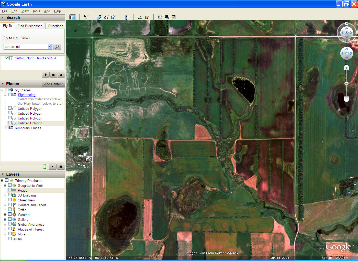Stop the Places tour playback
This screenshot has height=261, width=358.
tap(61, 167)
